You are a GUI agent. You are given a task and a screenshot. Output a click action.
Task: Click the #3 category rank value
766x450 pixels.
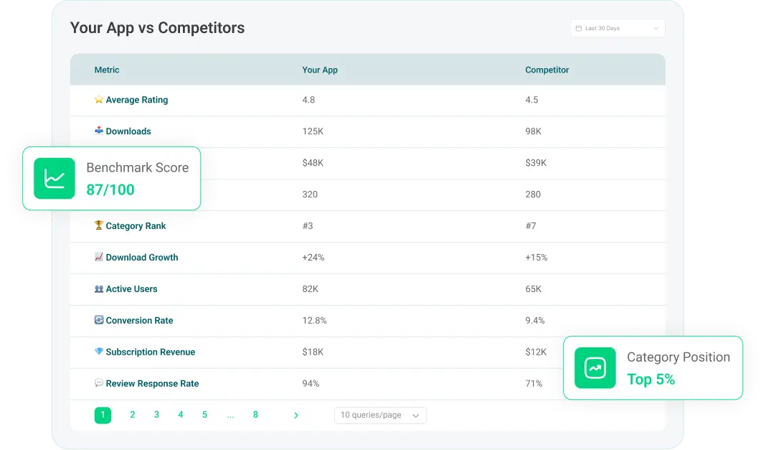click(x=308, y=226)
